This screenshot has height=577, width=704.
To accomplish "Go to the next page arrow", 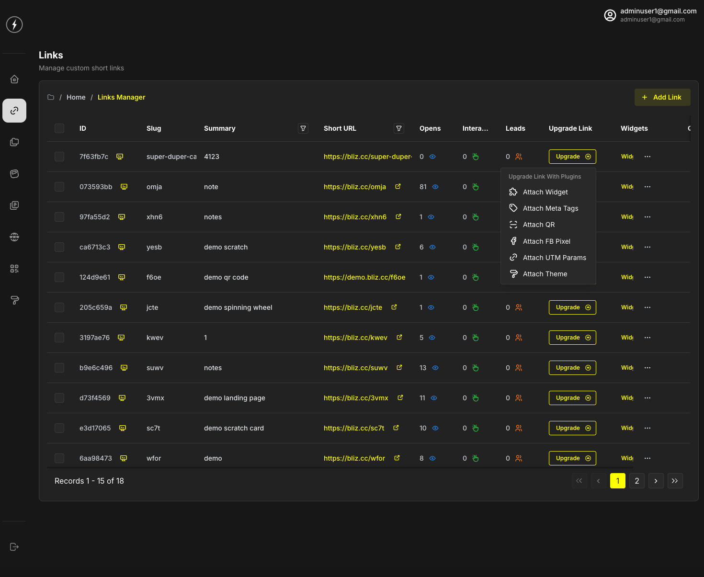I will coord(656,481).
